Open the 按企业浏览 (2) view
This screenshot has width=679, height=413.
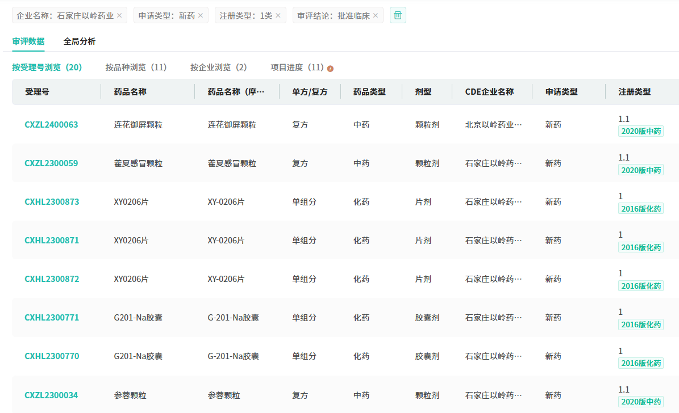(x=219, y=68)
